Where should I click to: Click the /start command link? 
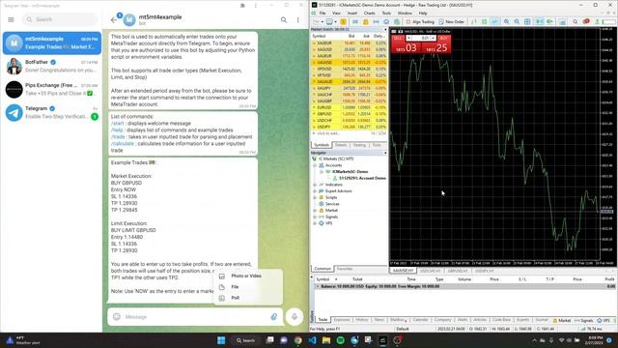(117, 123)
